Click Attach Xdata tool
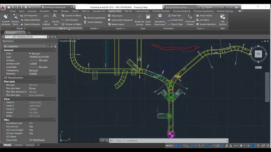This screenshot has height=152, width=271. point(204,16)
